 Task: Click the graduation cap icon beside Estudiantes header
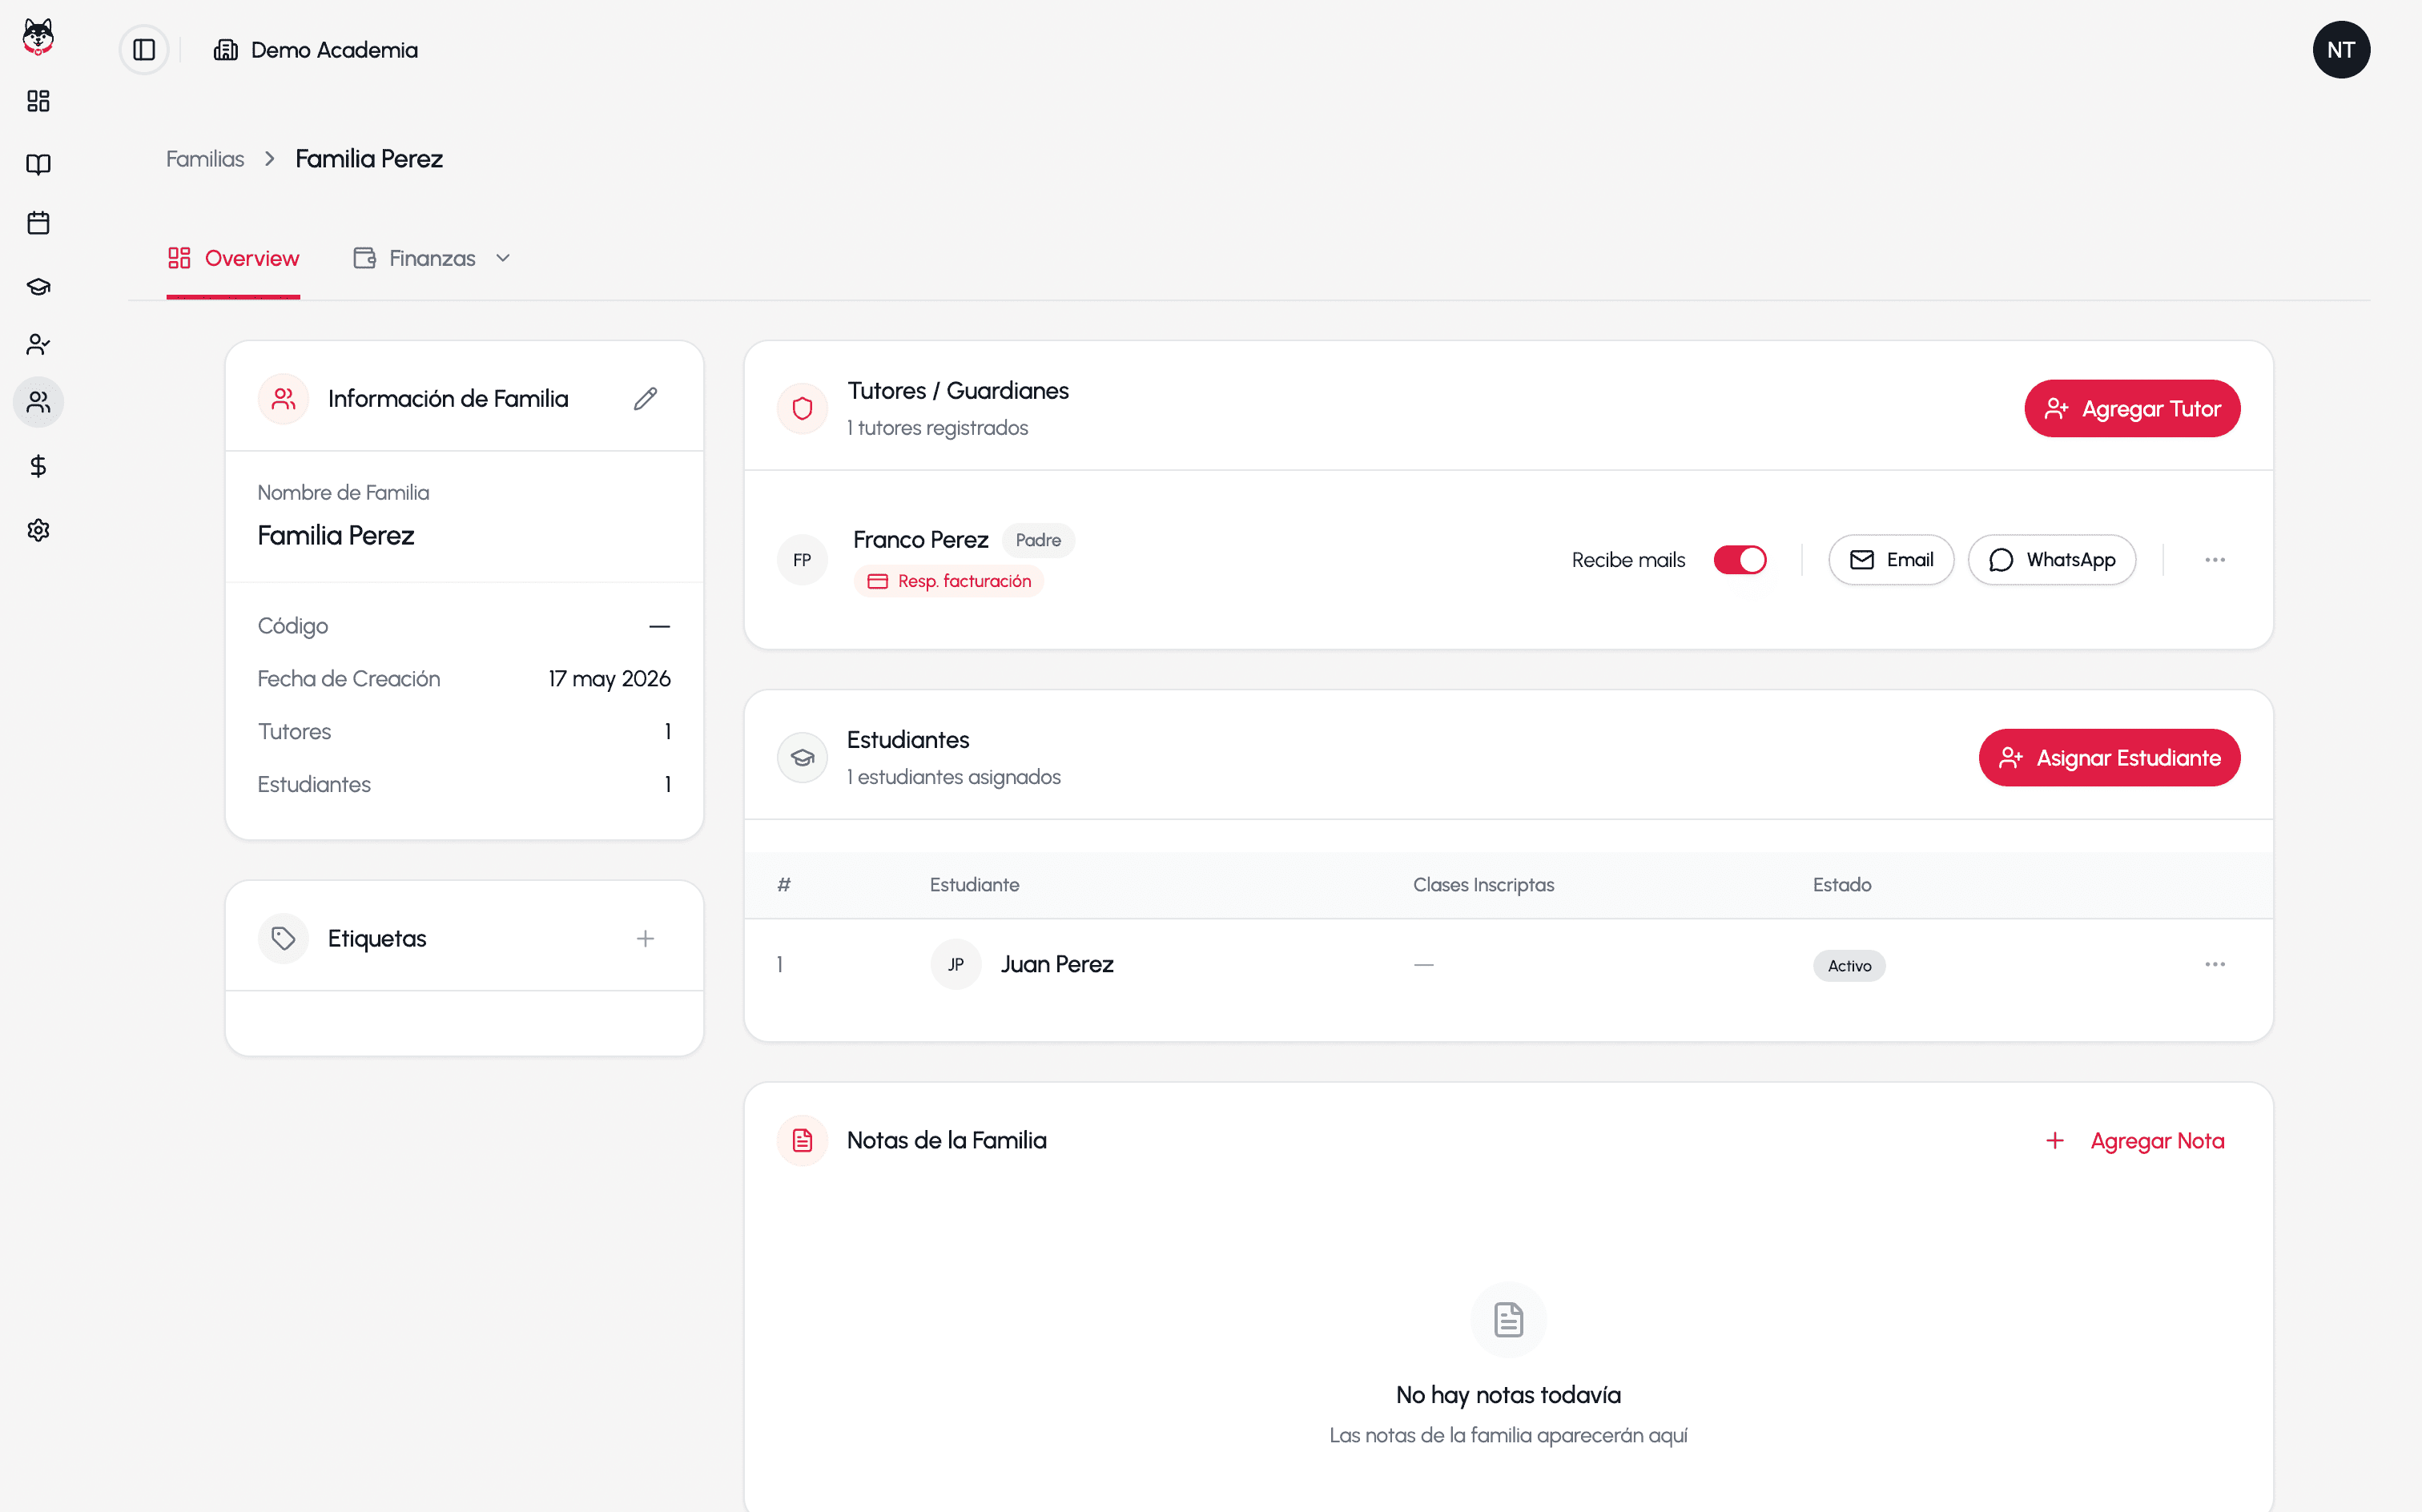802,758
